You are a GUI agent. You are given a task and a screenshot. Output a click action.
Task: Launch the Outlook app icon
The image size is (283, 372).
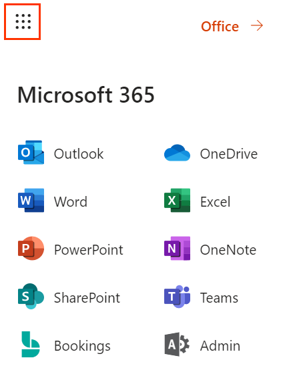31,153
